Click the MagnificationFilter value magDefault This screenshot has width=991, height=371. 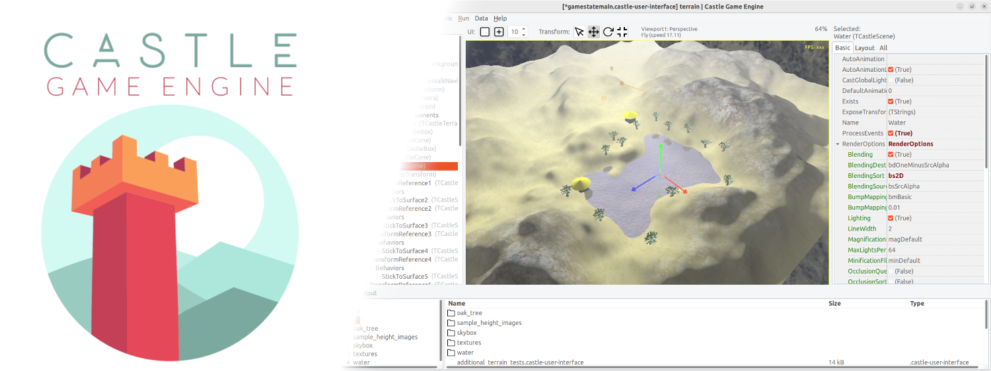pyautogui.click(x=905, y=239)
